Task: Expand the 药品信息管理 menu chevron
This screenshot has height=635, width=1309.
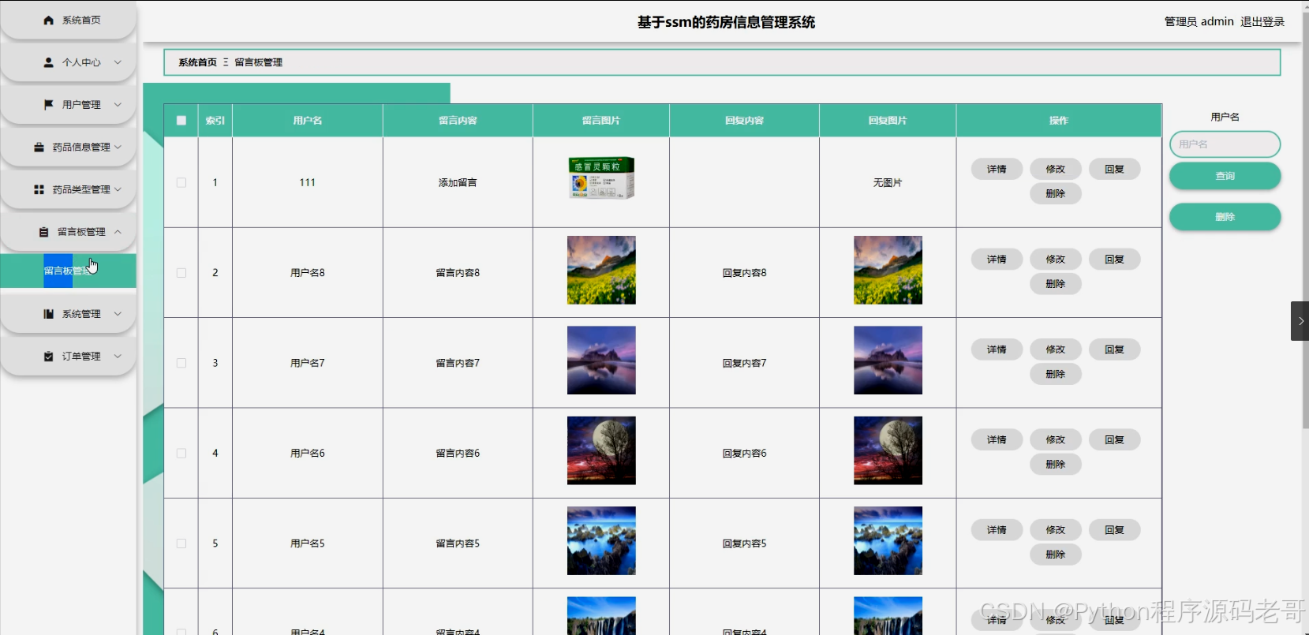Action: (118, 148)
